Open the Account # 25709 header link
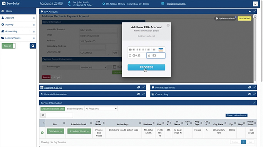This screenshot has width=263, height=147. [x=51, y=3]
